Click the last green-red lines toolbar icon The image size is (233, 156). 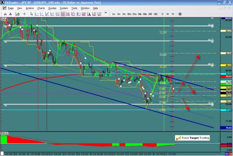(99, 14)
